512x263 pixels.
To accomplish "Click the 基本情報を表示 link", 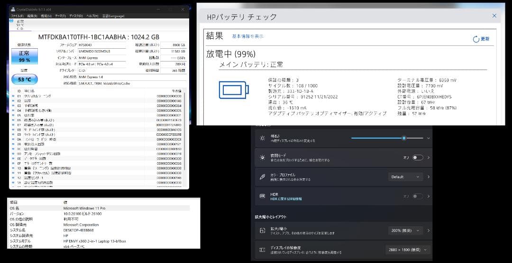I will [248, 36].
